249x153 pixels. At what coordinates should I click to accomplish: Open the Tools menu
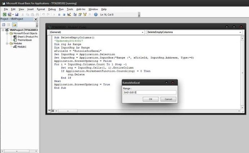pos(70,9)
